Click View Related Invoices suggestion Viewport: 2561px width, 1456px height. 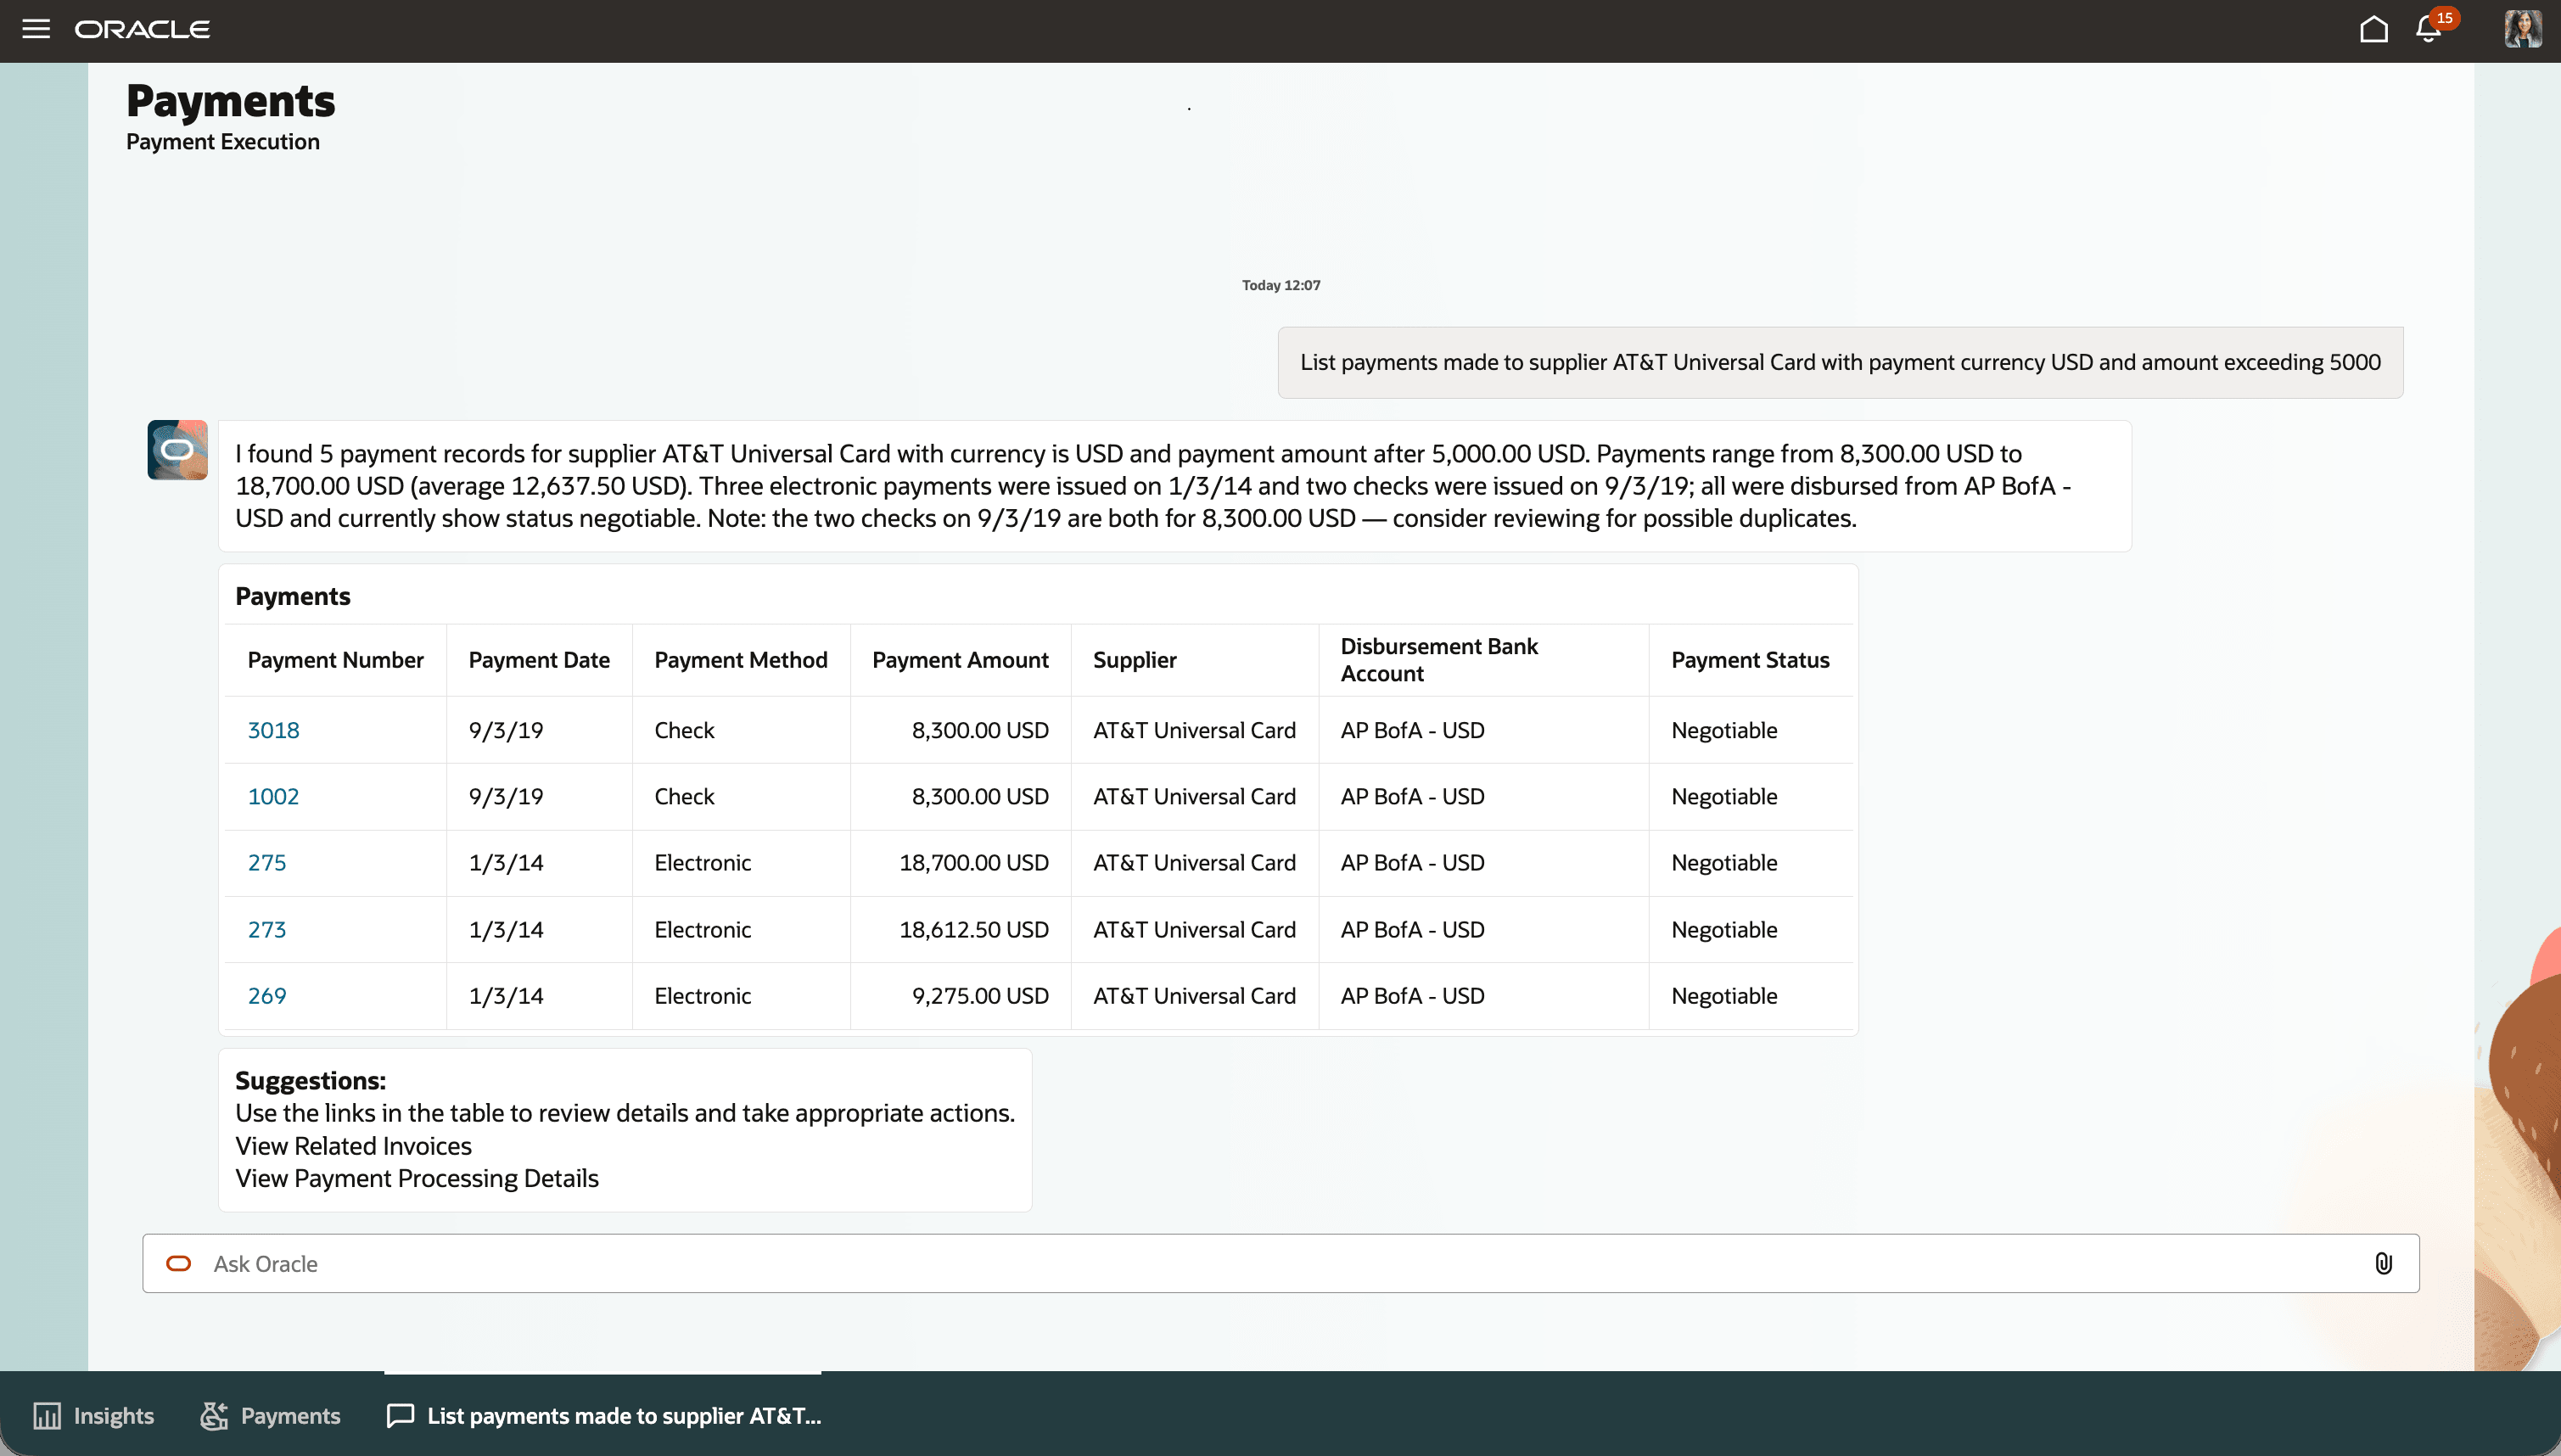point(353,1145)
